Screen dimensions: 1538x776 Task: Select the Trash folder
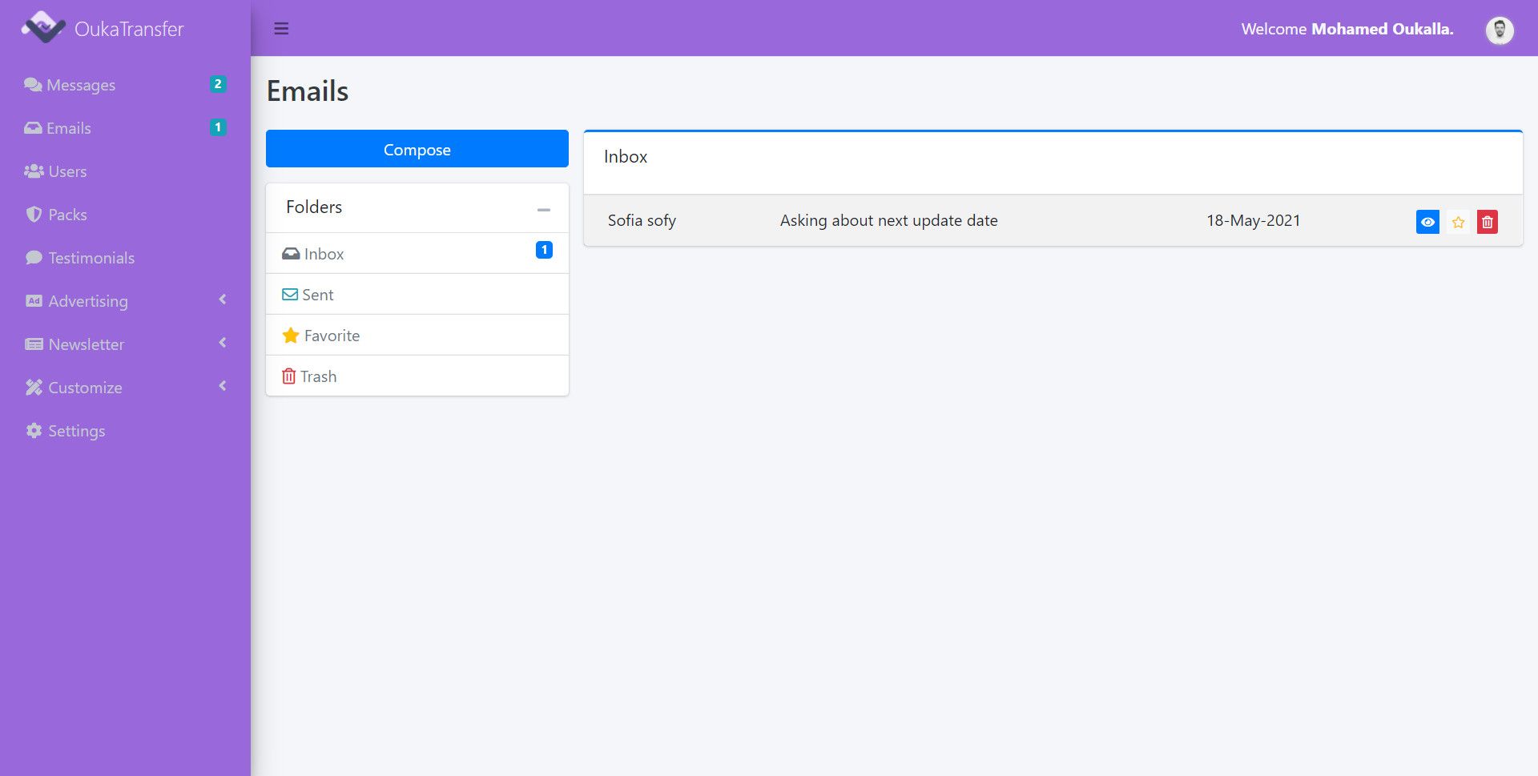pos(417,376)
